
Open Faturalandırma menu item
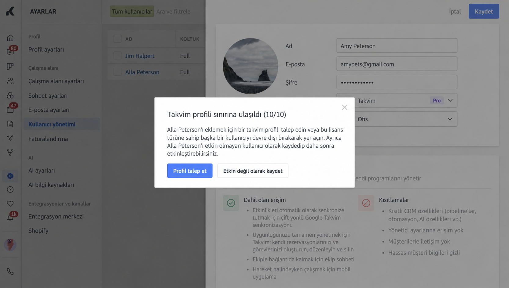48,139
